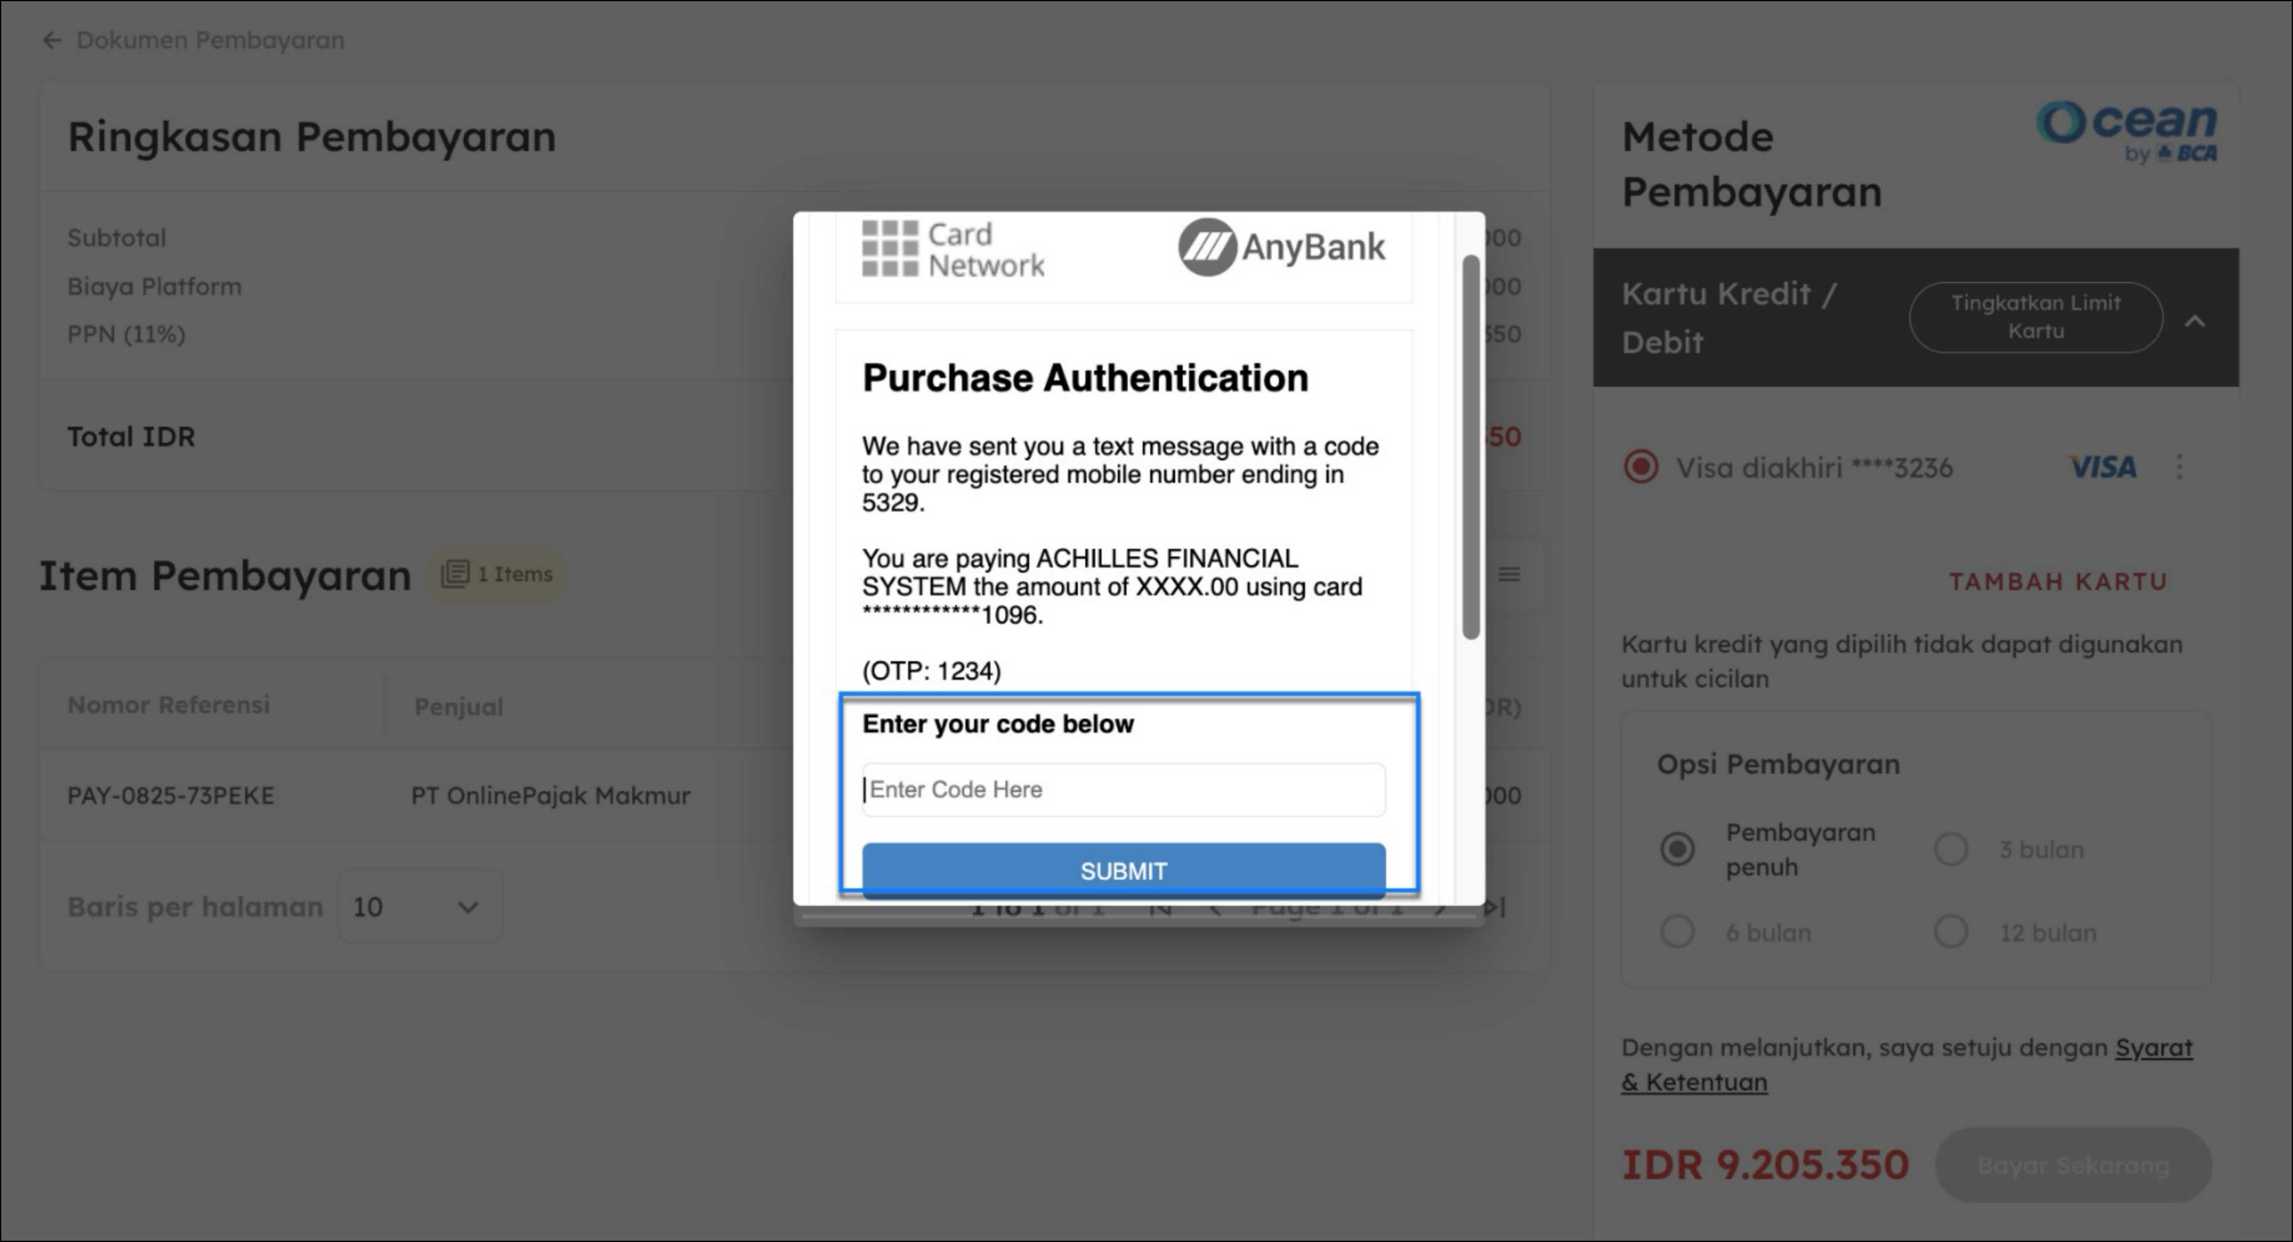Open the hamburger menu in Item Pembayaran
Image resolution: width=2293 pixels, height=1242 pixels.
click(1509, 575)
